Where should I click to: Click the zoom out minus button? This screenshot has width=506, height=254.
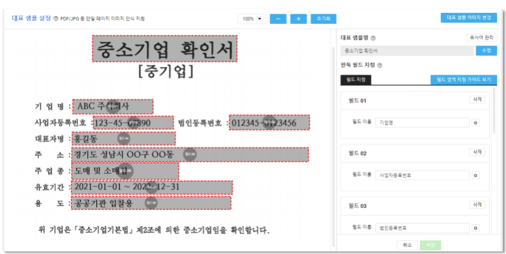[x=278, y=19]
